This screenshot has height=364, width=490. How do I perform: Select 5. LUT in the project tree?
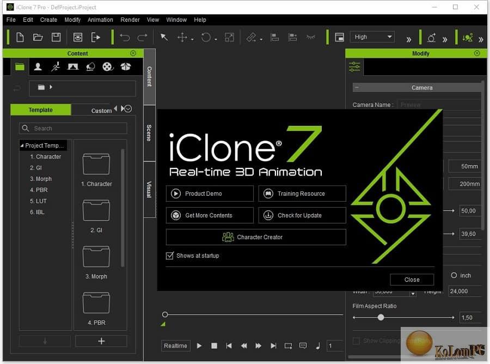(39, 201)
